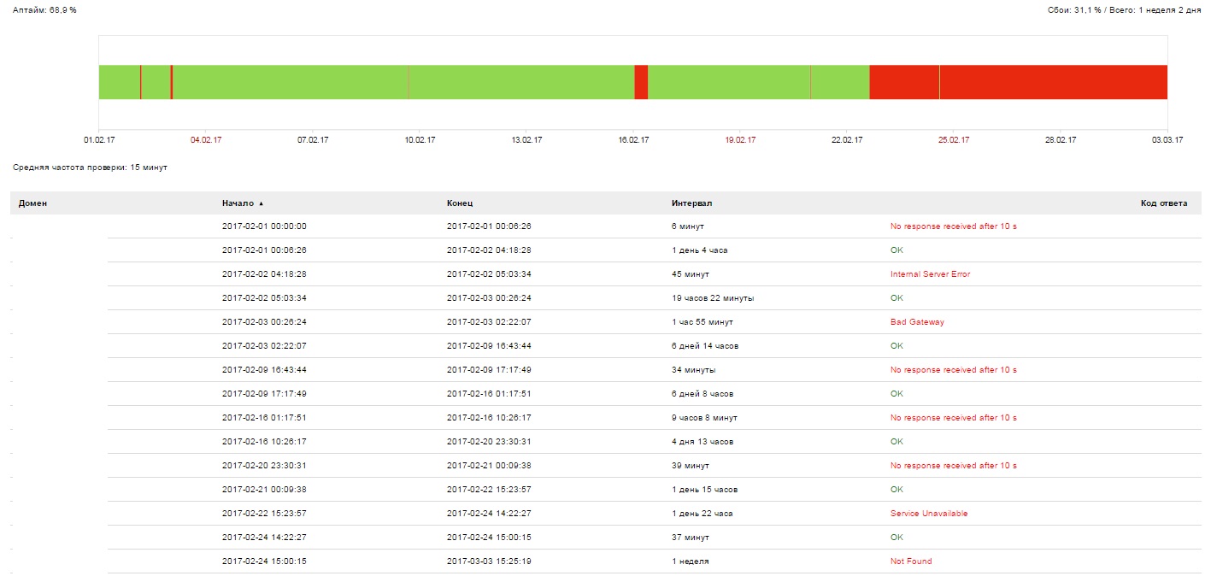Click start time 2017-02-24 14:22:27
The image size is (1211, 582).
264,538
